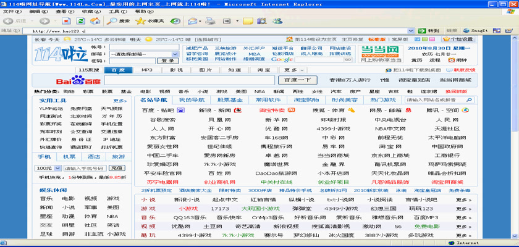The image size is (519, 247).
Task: Open the 选择城市 weather city link
Action: [208, 40]
